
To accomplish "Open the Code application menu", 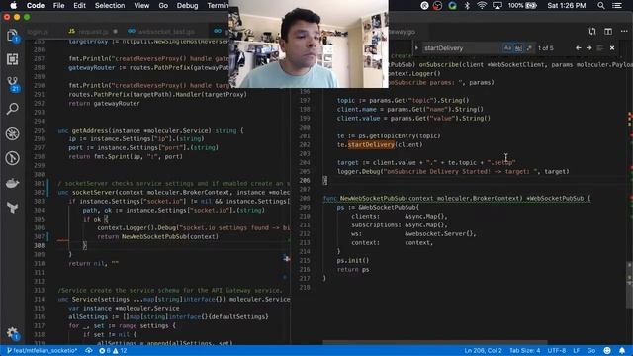I will coord(36,5).
